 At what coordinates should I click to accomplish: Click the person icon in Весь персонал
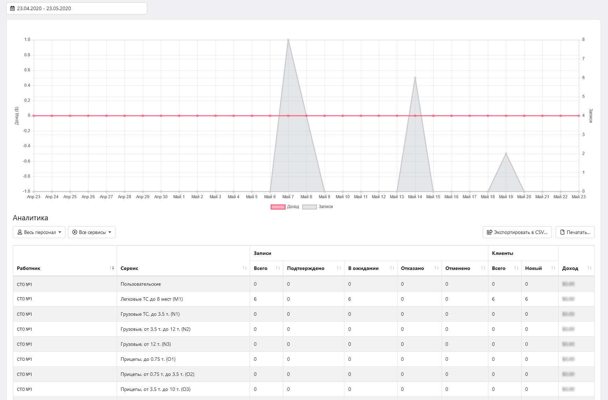point(20,232)
